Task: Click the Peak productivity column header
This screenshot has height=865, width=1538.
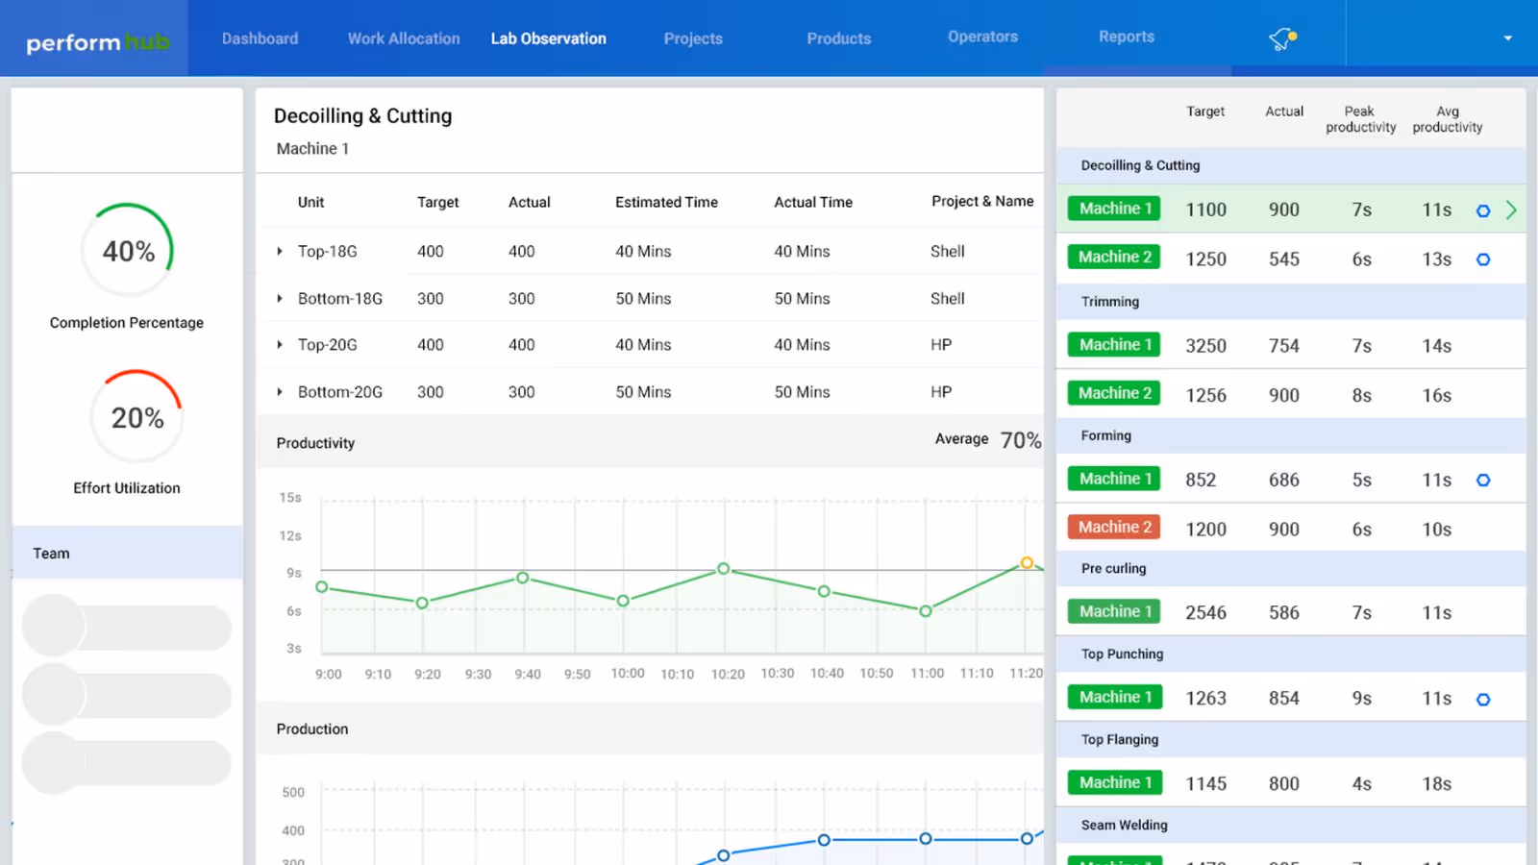Action: click(x=1360, y=119)
